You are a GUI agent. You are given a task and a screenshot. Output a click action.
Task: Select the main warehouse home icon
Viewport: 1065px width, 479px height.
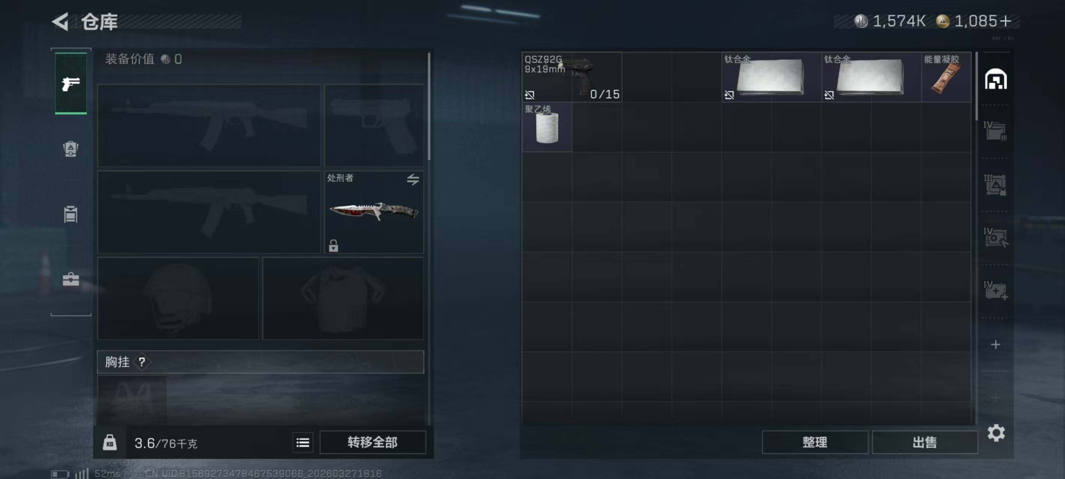[x=996, y=79]
